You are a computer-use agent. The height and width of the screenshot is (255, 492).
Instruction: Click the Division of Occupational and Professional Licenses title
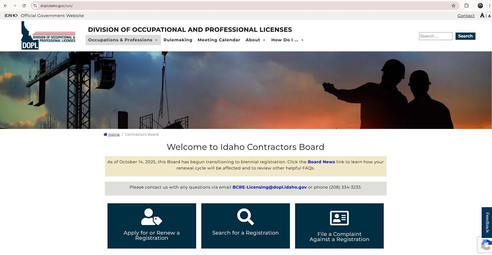[190, 29]
